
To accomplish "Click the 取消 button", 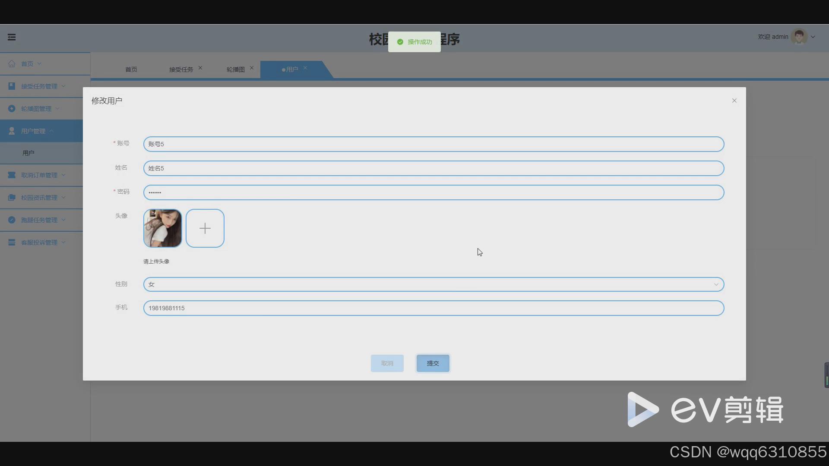I will tap(387, 363).
